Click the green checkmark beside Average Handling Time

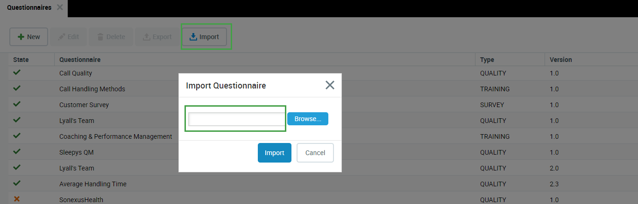(17, 184)
